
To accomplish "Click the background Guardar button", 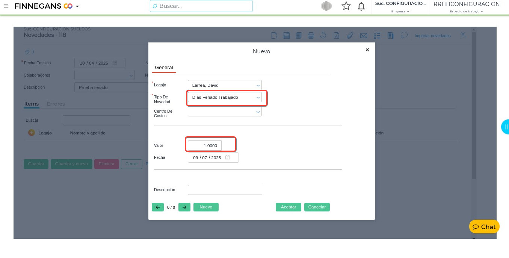I will (x=36, y=164).
